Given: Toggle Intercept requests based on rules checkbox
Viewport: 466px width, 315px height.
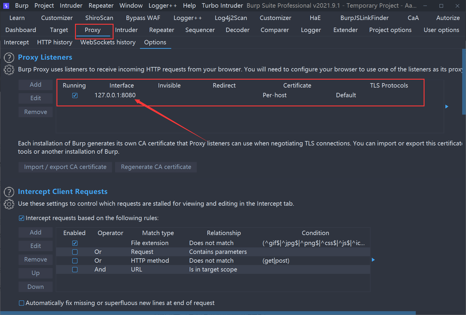Looking at the screenshot, I should point(21,218).
